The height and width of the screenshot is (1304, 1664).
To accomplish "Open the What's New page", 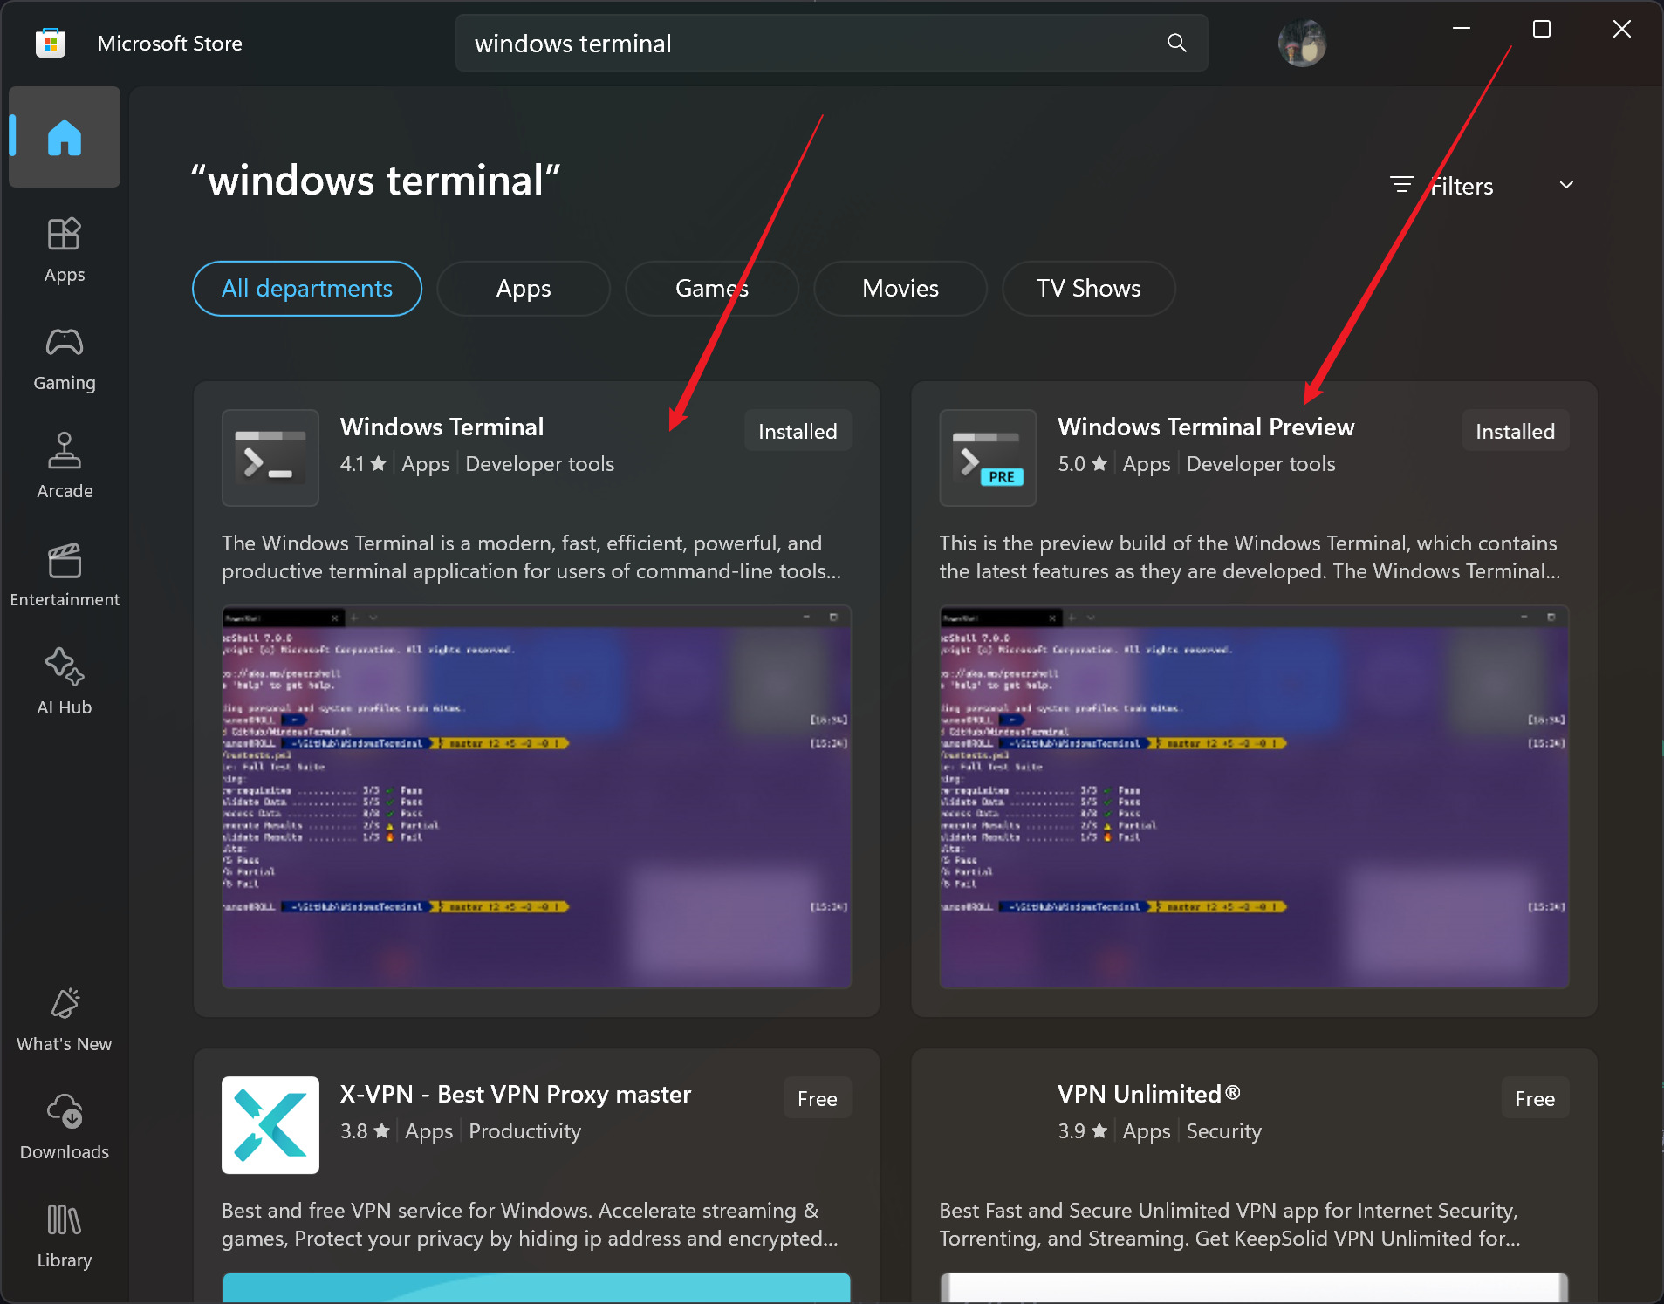I will [x=65, y=1020].
